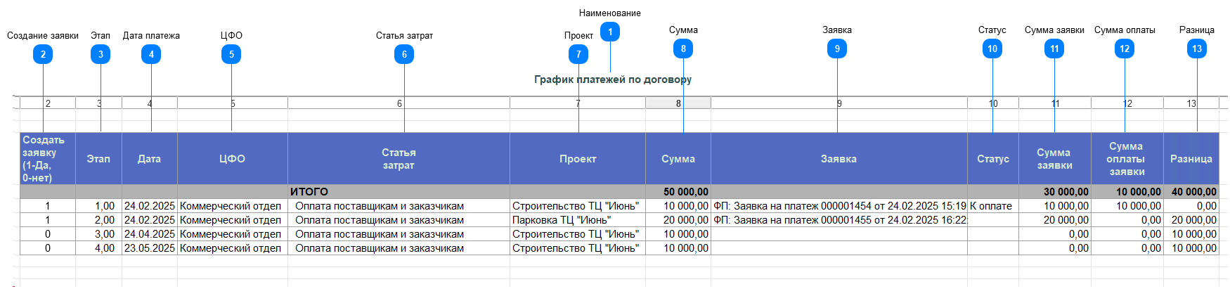Select spreadsheet column header 8
This screenshot has width=1230, height=289.
pyautogui.click(x=678, y=103)
